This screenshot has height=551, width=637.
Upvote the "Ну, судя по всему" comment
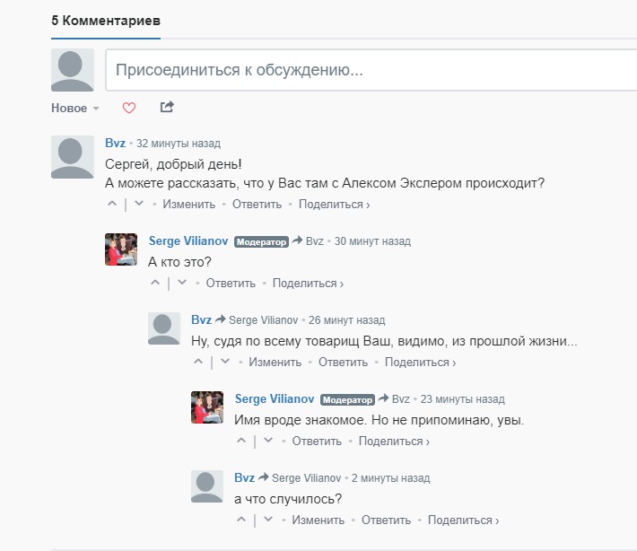click(198, 362)
